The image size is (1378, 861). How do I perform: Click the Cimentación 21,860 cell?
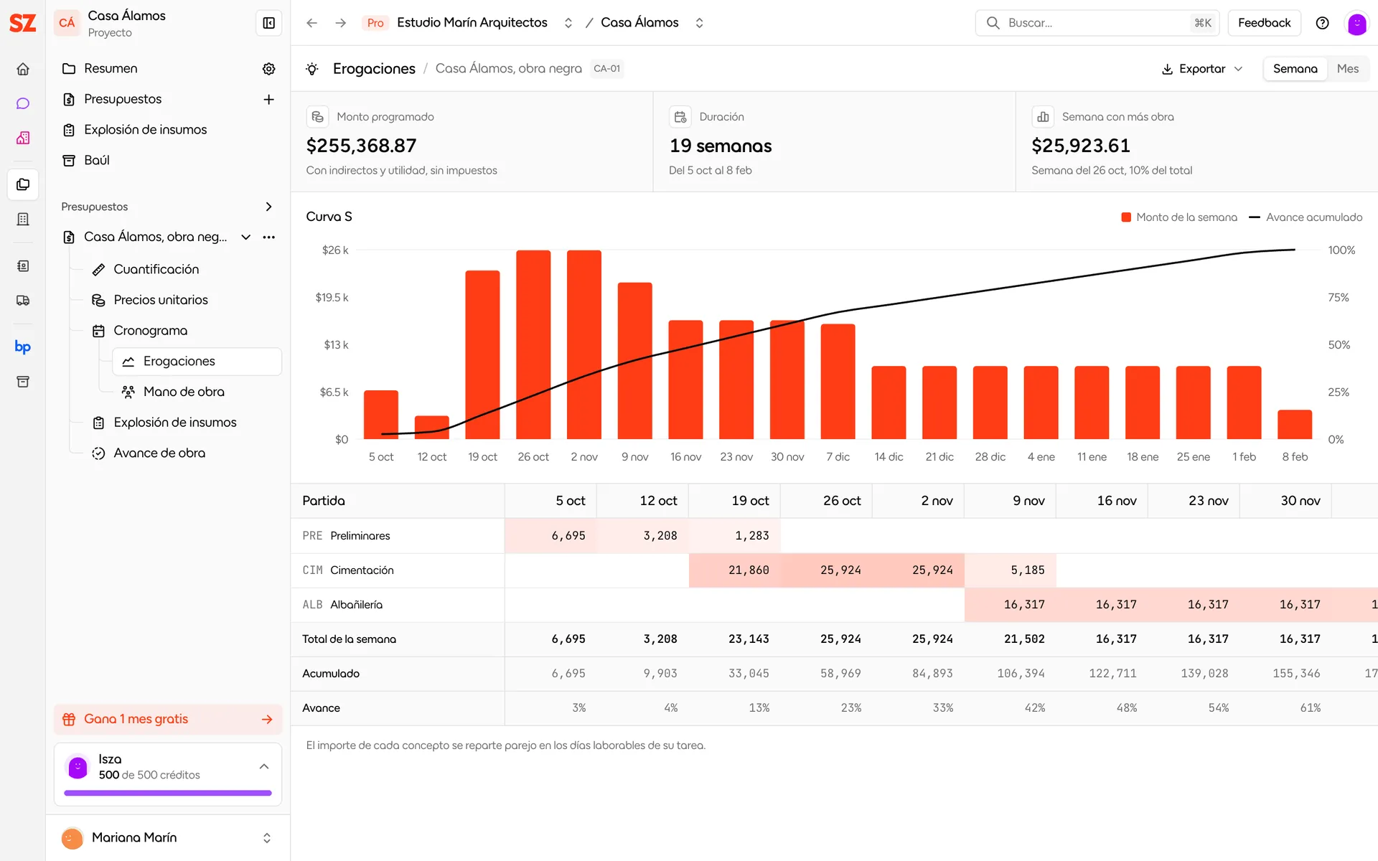click(x=734, y=570)
